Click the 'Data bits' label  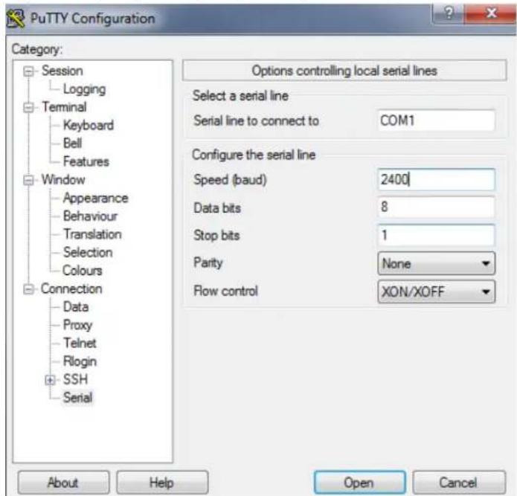point(217,208)
